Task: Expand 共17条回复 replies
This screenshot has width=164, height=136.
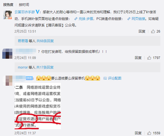Action: (45, 67)
